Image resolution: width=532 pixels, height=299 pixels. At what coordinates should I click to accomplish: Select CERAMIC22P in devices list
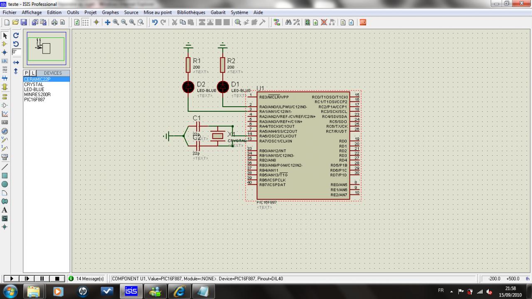pos(47,79)
